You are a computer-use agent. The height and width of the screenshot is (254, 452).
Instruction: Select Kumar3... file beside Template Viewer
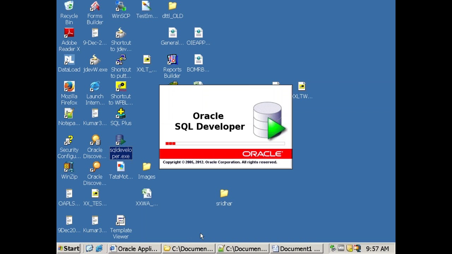95,224
